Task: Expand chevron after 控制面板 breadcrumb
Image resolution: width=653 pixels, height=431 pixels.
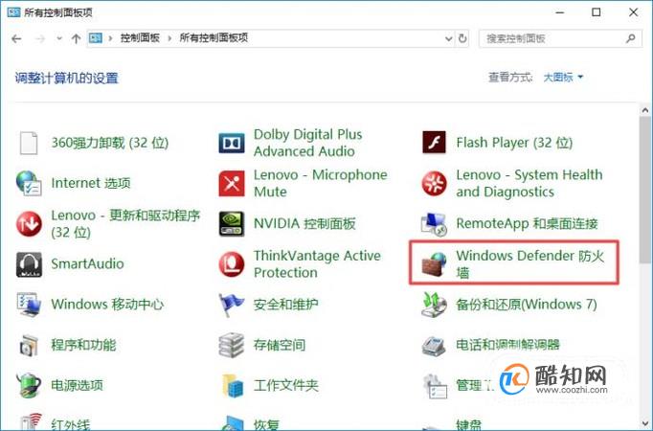Action: point(169,38)
